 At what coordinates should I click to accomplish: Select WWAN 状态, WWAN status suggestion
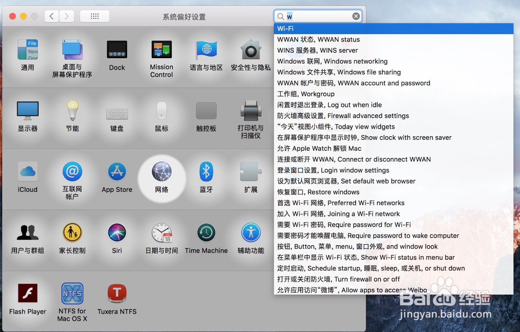[394, 39]
